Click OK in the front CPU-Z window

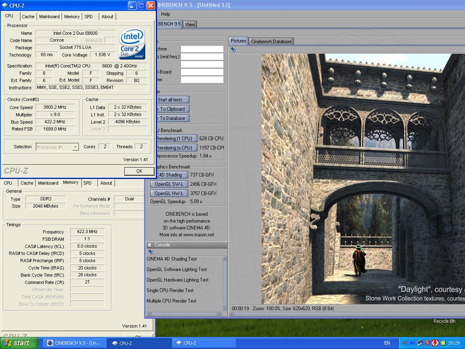tap(139, 171)
